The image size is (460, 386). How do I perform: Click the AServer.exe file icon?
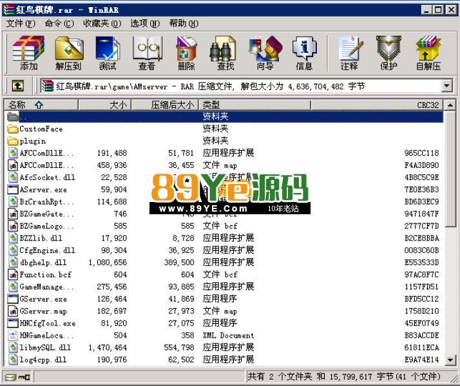tap(13, 190)
